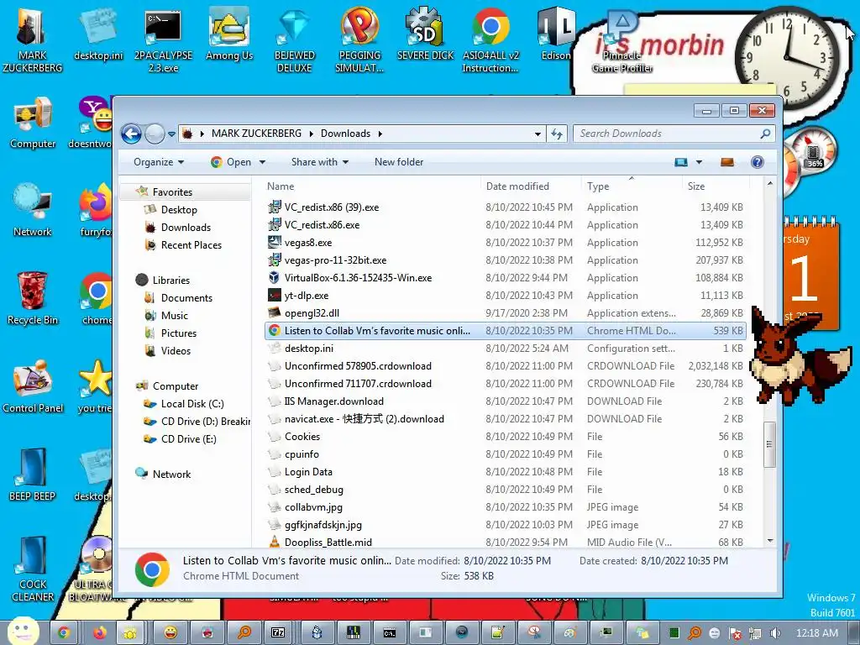Click the Explorer Forward navigation arrow
This screenshot has width=860, height=645.
155,134
